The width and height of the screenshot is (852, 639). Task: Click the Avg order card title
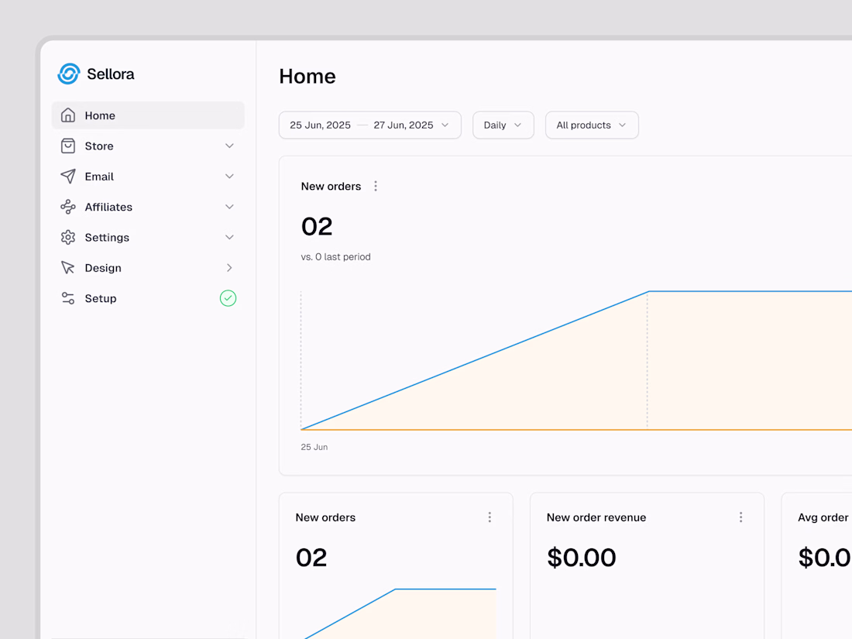[x=823, y=517]
